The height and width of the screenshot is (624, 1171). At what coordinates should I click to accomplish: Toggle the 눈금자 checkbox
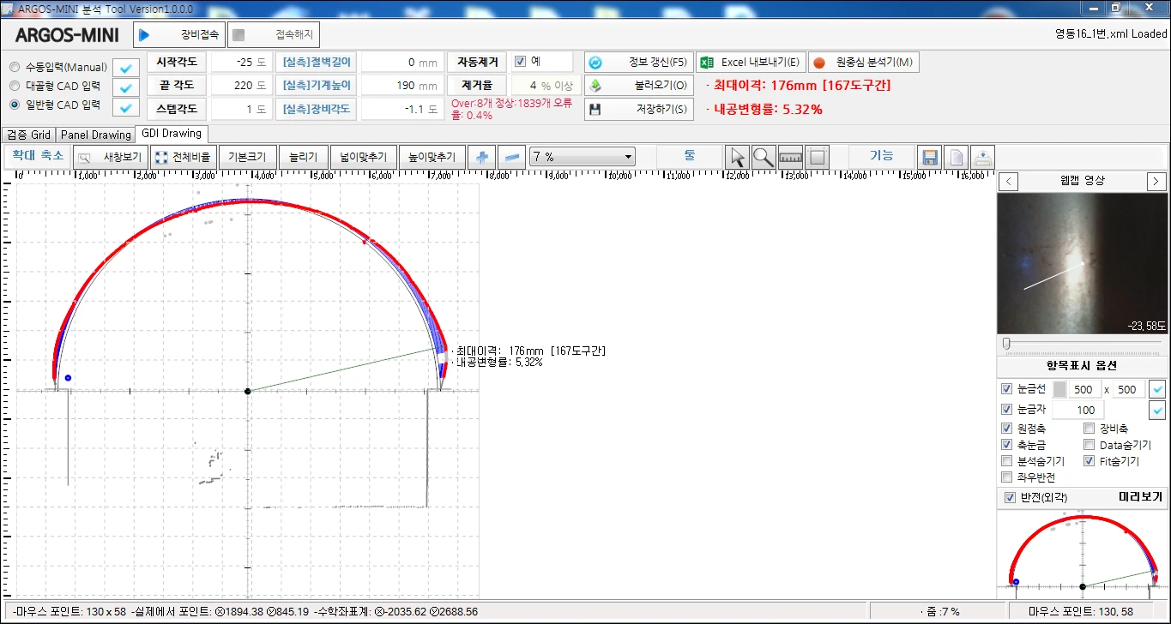[1007, 410]
